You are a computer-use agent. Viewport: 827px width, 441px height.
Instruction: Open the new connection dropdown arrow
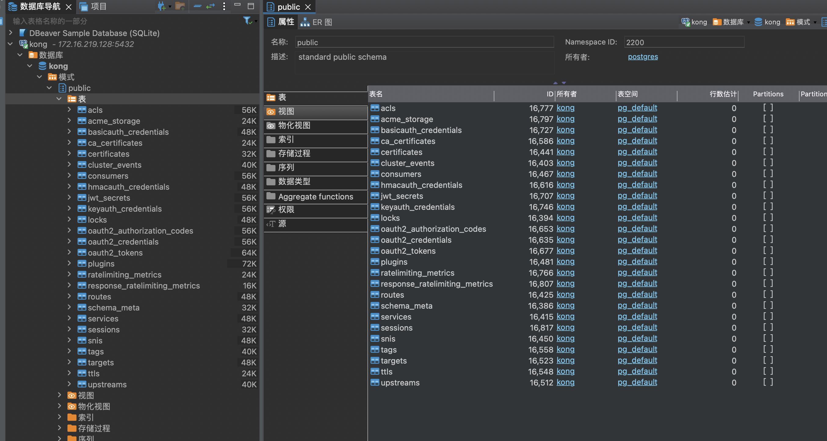170,6
